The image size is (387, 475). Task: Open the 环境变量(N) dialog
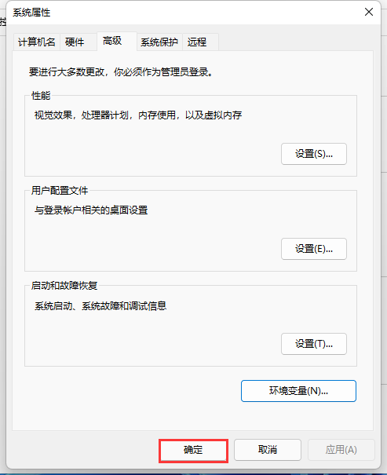coord(298,391)
